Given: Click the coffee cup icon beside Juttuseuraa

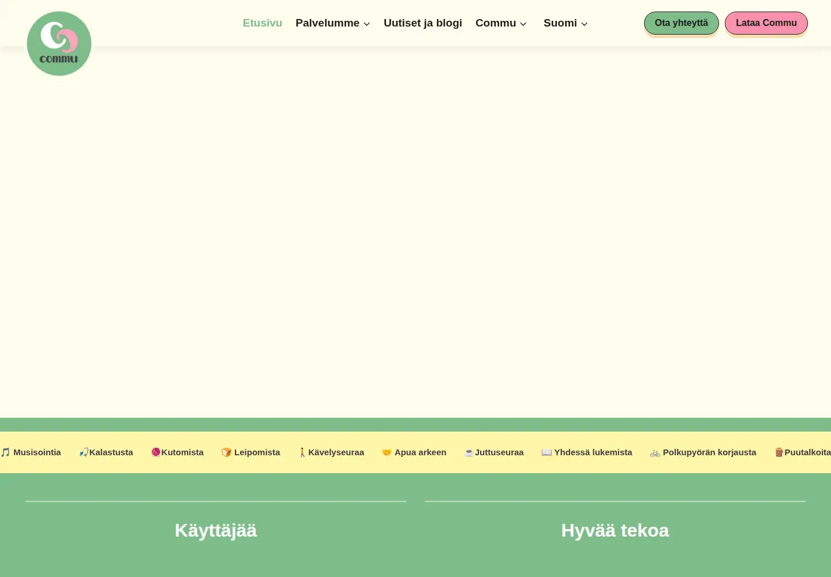Looking at the screenshot, I should (x=469, y=452).
